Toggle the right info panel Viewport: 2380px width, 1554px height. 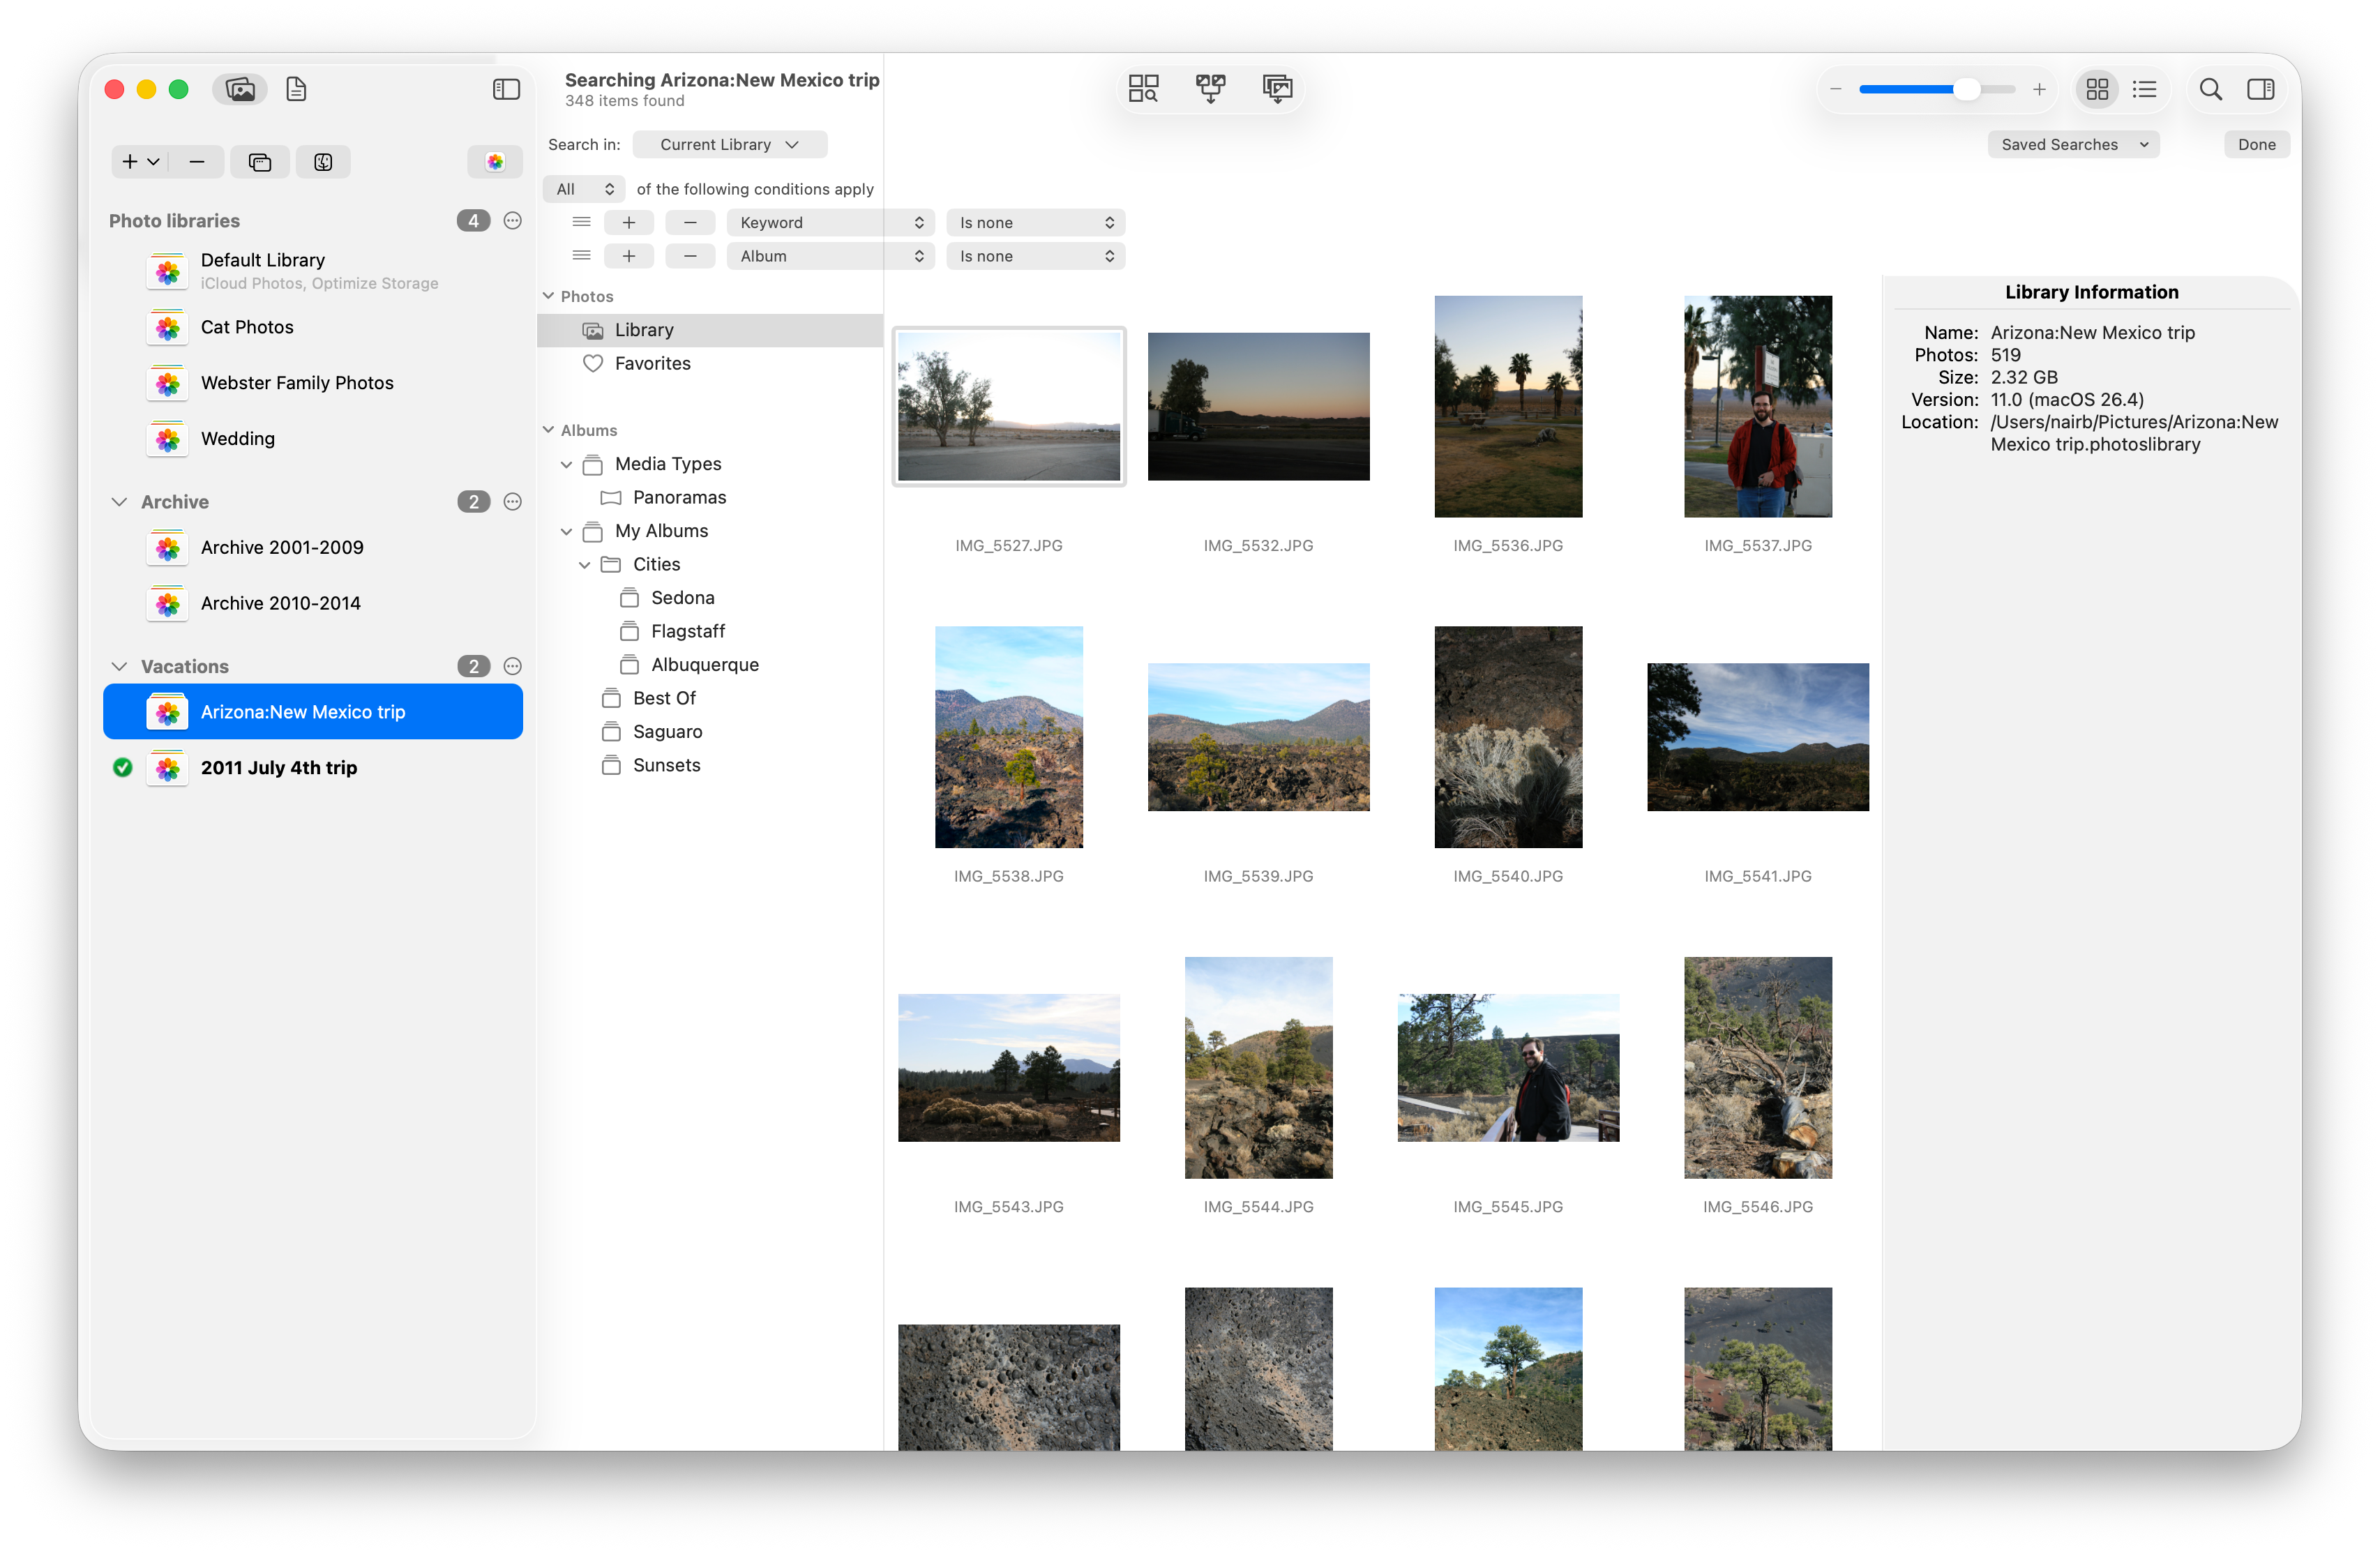pyautogui.click(x=2260, y=90)
